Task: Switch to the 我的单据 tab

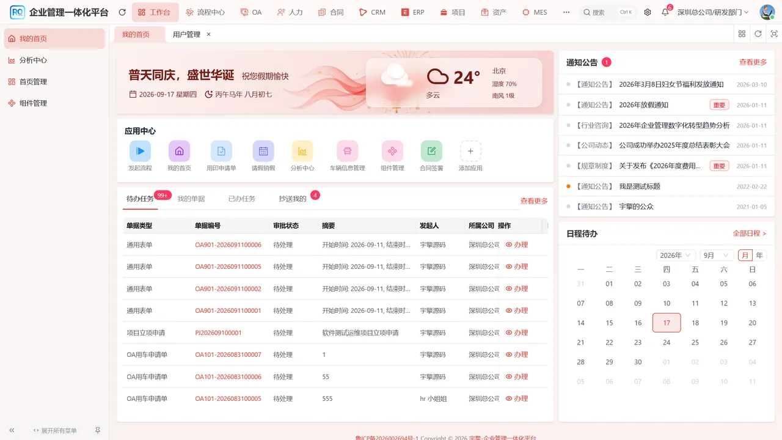Action: point(191,199)
